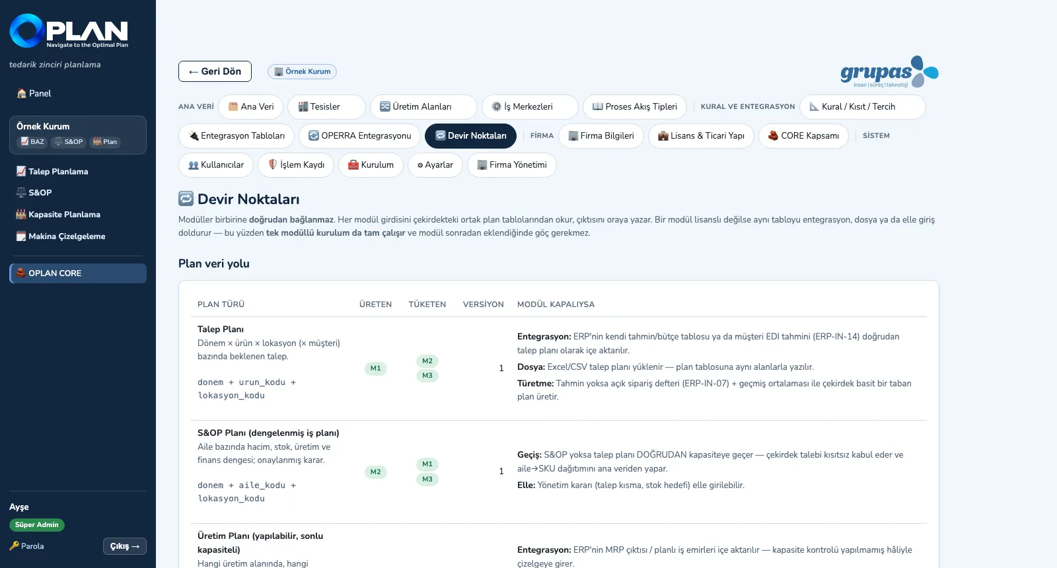Screen dimensions: 1057x568
Task: Click the Kurulum toolbox icon
Action: click(353, 164)
